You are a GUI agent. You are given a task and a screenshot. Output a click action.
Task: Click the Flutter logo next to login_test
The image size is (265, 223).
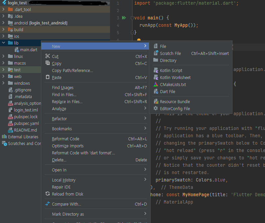4,3
